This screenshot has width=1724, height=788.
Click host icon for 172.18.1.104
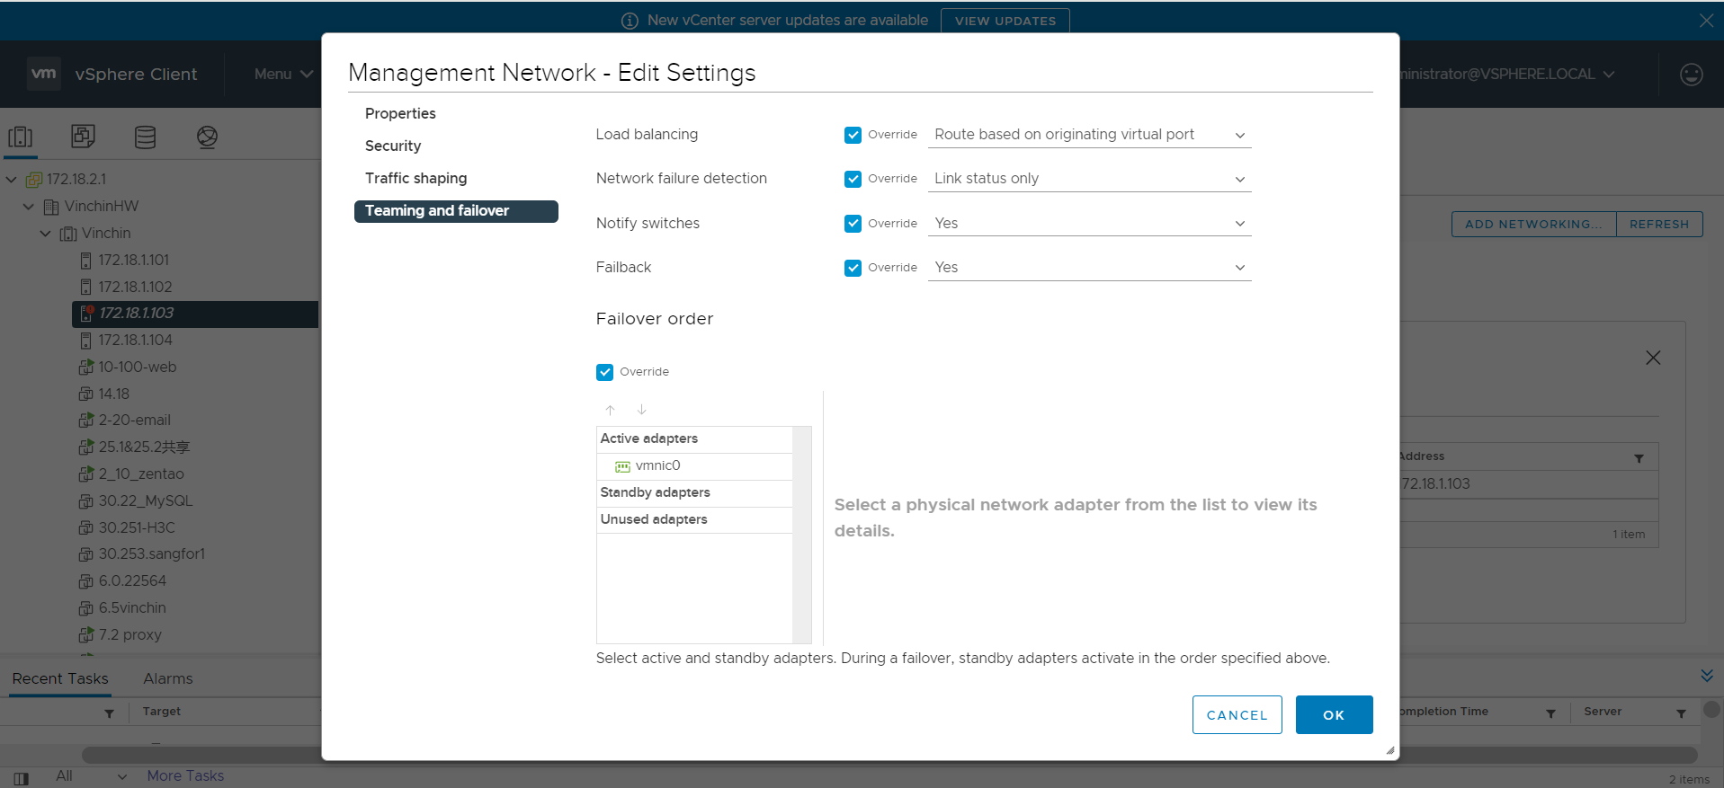[x=85, y=341]
